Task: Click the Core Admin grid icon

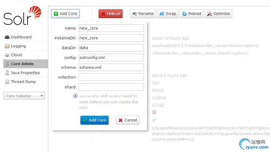Action: point(7,64)
